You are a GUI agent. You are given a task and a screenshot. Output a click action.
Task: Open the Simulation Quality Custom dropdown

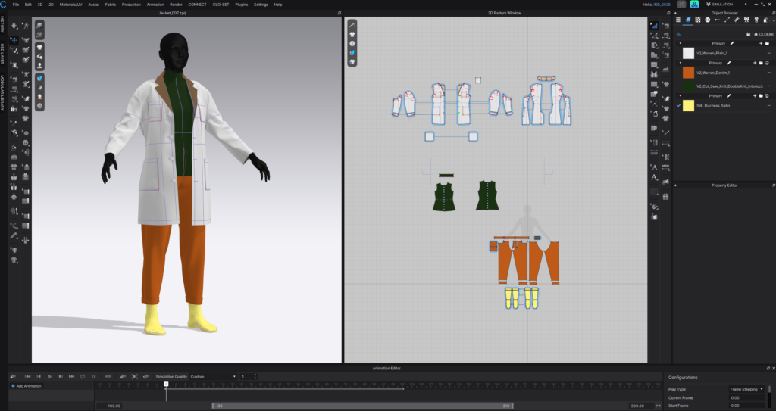coord(213,377)
